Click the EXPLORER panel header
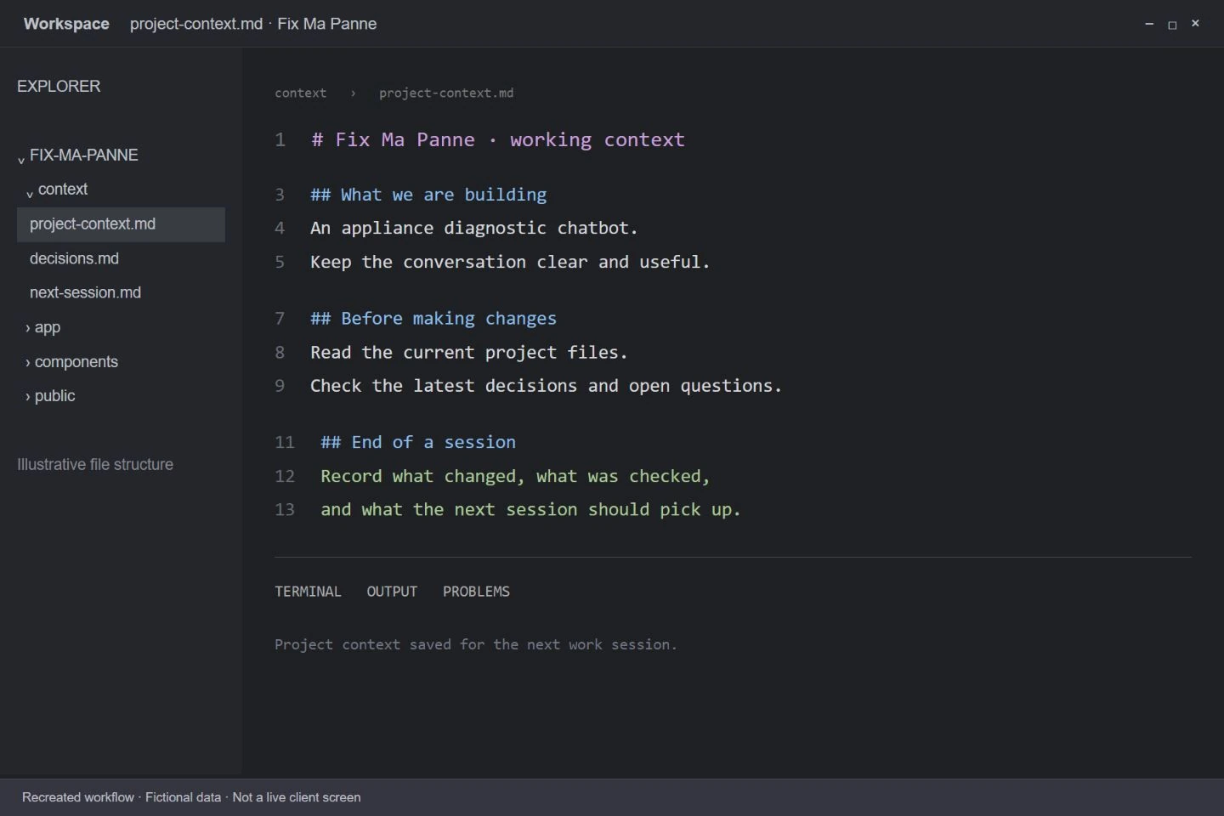Screen dimensions: 1224x816 pyautogui.click(x=59, y=86)
